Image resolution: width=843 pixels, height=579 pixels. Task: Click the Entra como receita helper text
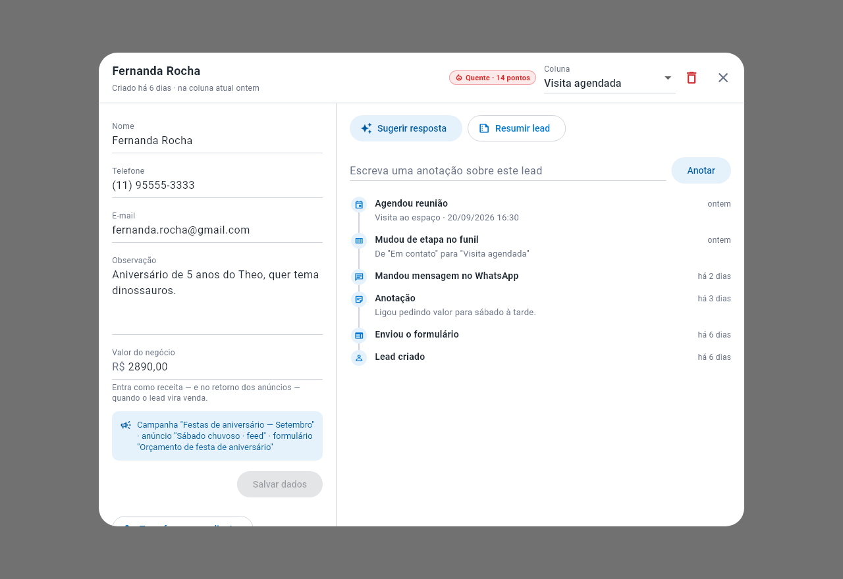(x=206, y=393)
